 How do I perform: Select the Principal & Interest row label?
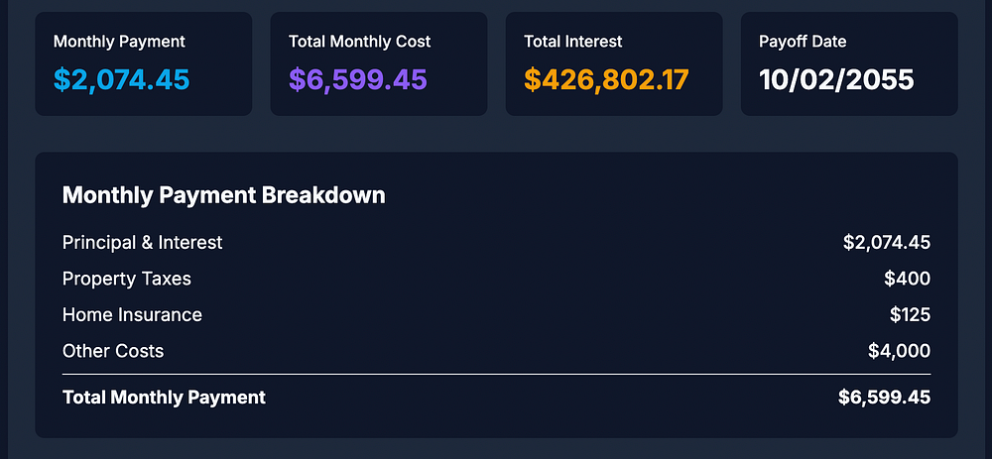tap(142, 243)
